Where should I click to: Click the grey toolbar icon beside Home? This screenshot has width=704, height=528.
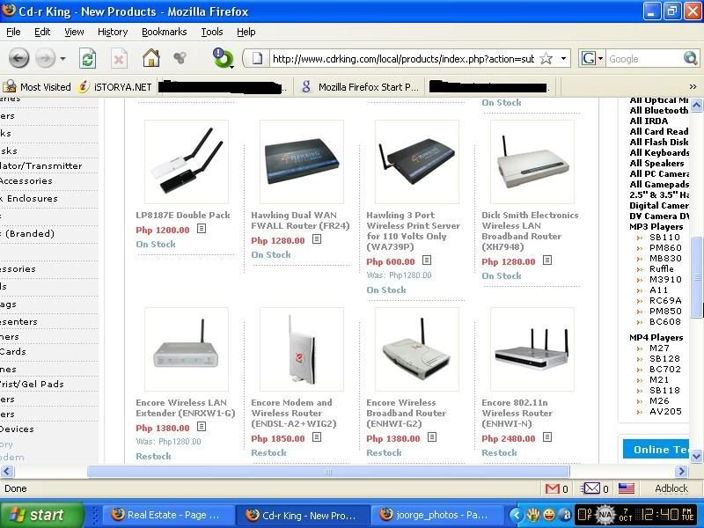(180, 57)
